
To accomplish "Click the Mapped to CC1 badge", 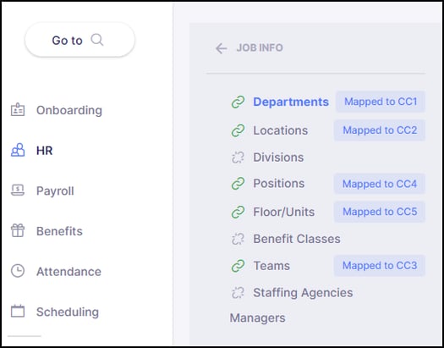I will (381, 102).
